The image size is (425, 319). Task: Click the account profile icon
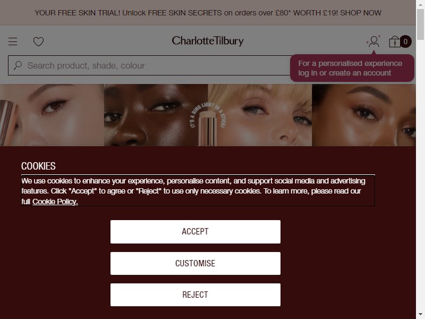(374, 41)
